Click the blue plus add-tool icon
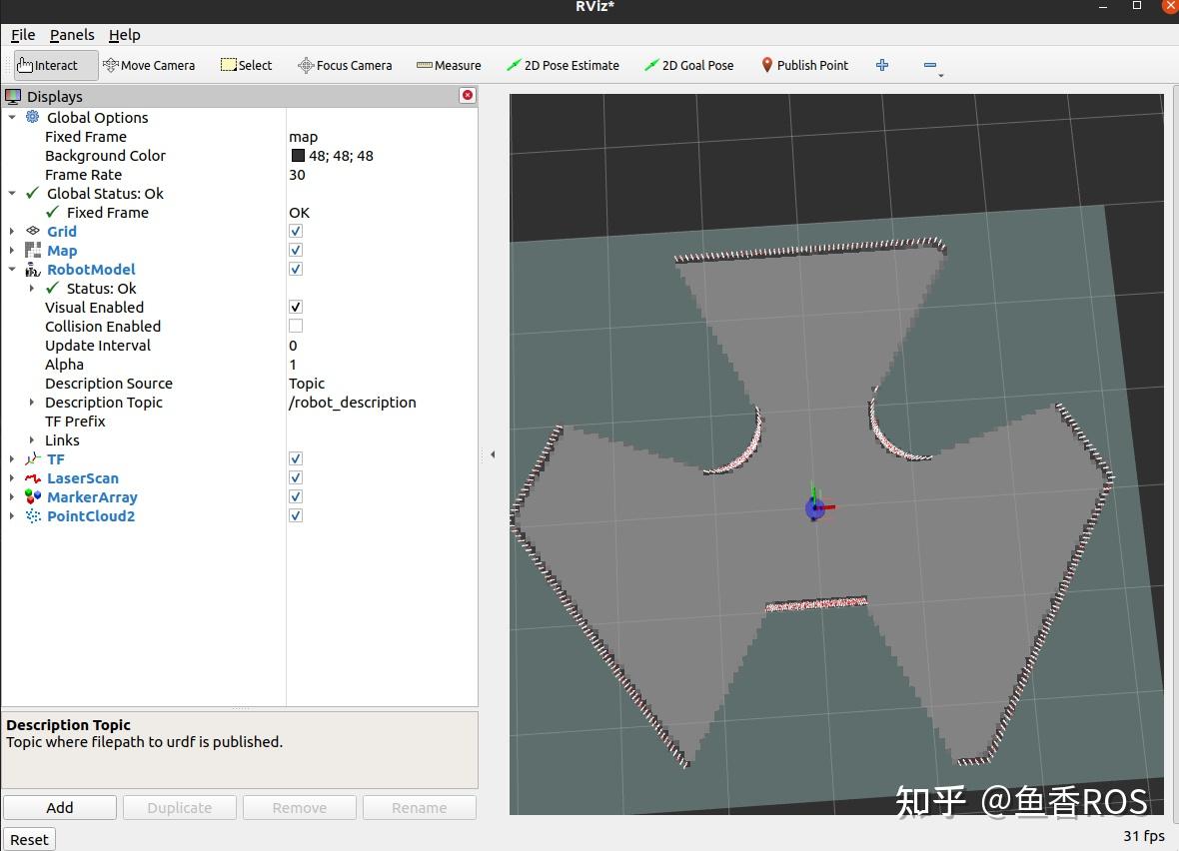The width and height of the screenshot is (1179, 851). 882,65
